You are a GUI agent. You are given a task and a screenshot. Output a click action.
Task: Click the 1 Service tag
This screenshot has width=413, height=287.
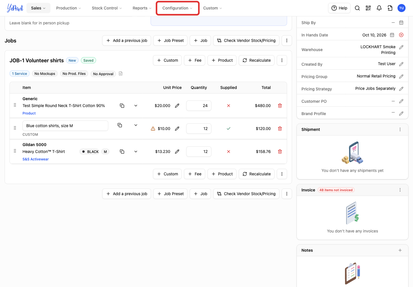pos(20,74)
